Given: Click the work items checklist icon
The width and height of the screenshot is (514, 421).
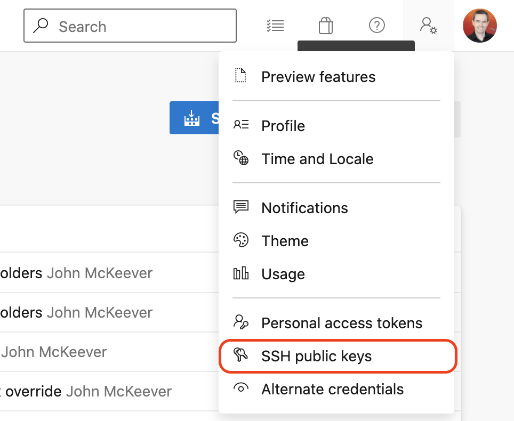Looking at the screenshot, I should click(x=275, y=26).
